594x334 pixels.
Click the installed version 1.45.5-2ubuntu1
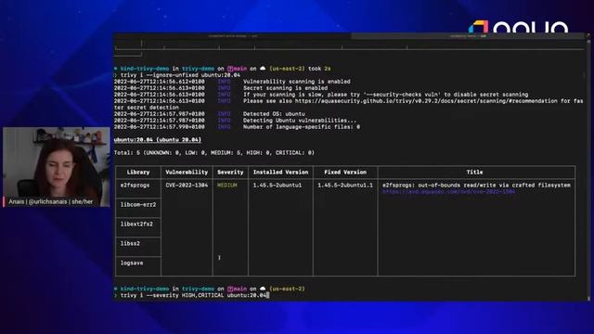point(278,186)
